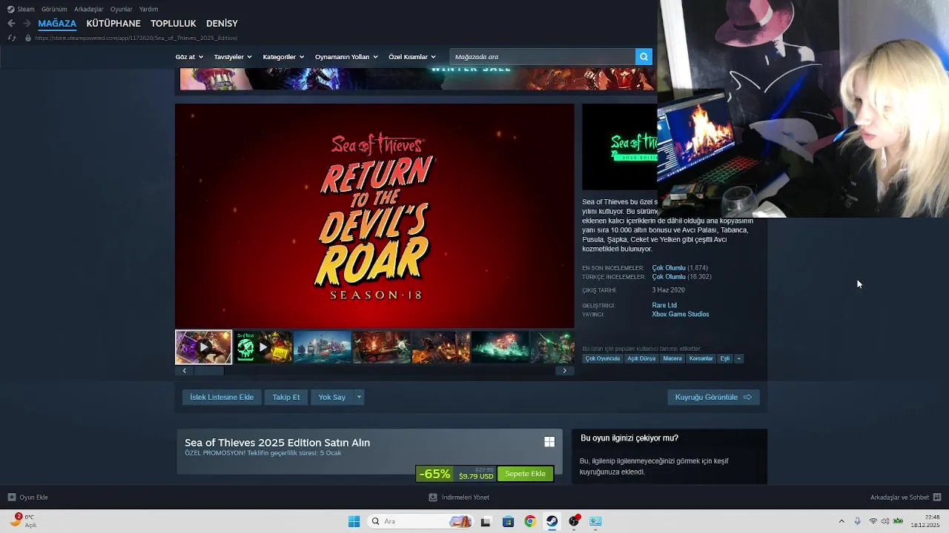949x533 pixels.
Task: Go forward with the right arrow
Action: pyautogui.click(x=27, y=24)
